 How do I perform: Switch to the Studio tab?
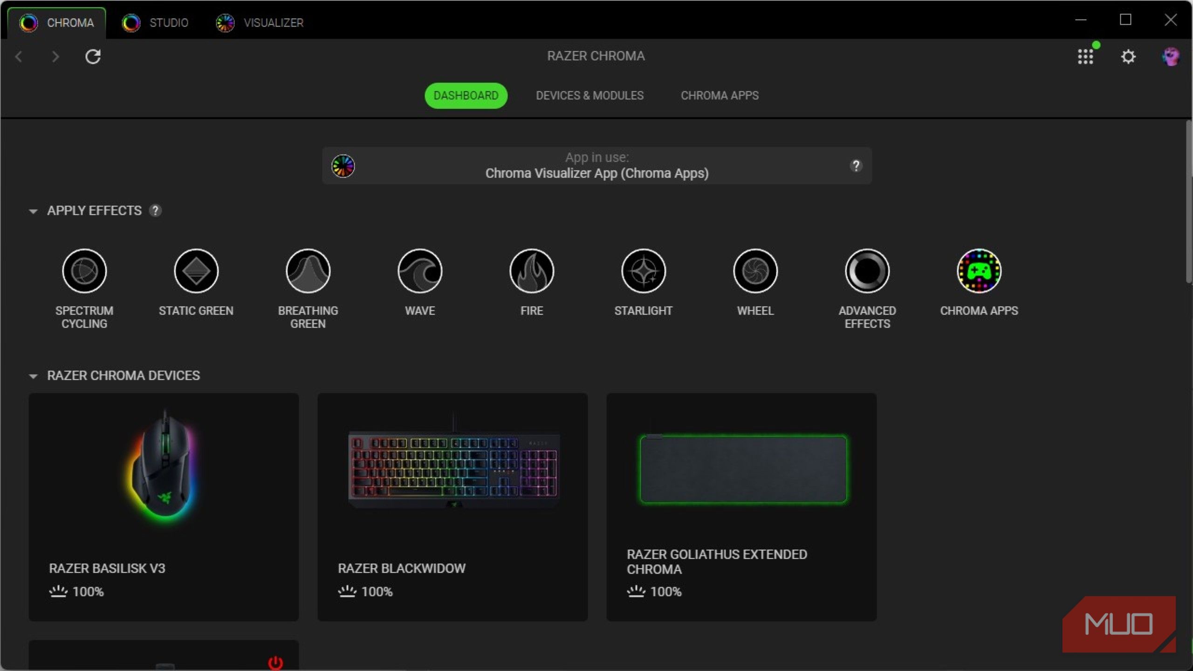[155, 22]
